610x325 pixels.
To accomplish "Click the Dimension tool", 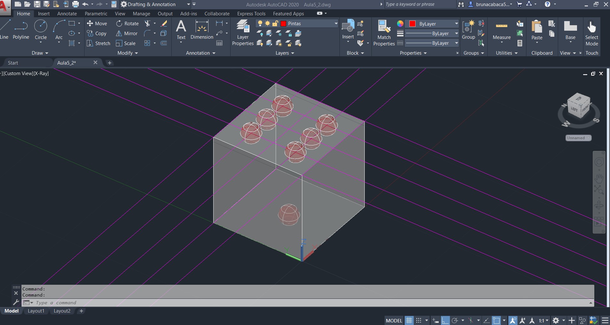I will click(202, 29).
